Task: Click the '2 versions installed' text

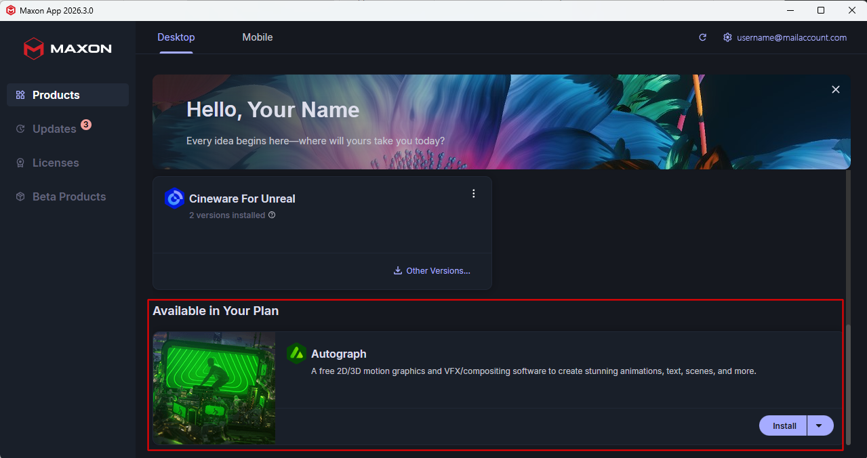Action: click(227, 215)
